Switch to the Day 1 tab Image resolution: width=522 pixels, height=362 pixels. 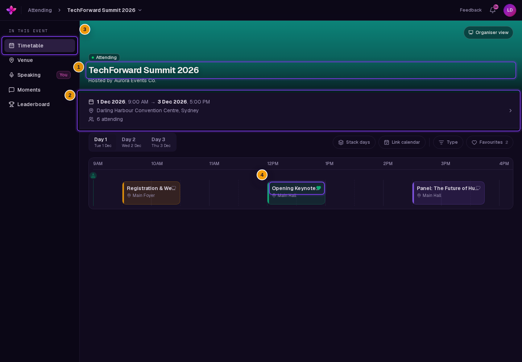[x=103, y=142]
